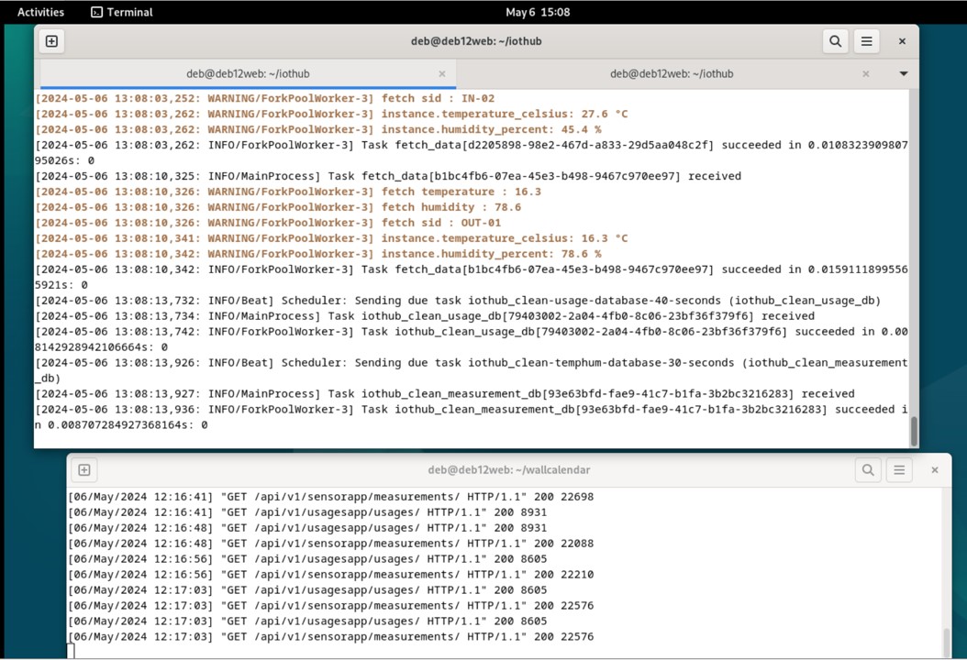Switch to the inactive iothub tab
This screenshot has width=967, height=660.
[x=672, y=74]
